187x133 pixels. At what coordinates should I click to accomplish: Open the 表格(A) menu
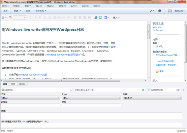(62, 6)
